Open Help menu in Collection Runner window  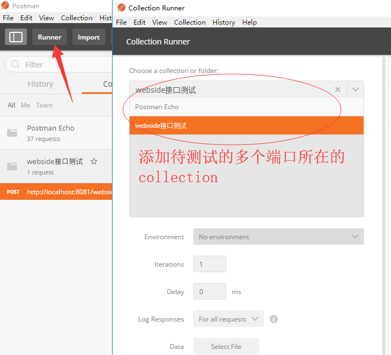[249, 22]
